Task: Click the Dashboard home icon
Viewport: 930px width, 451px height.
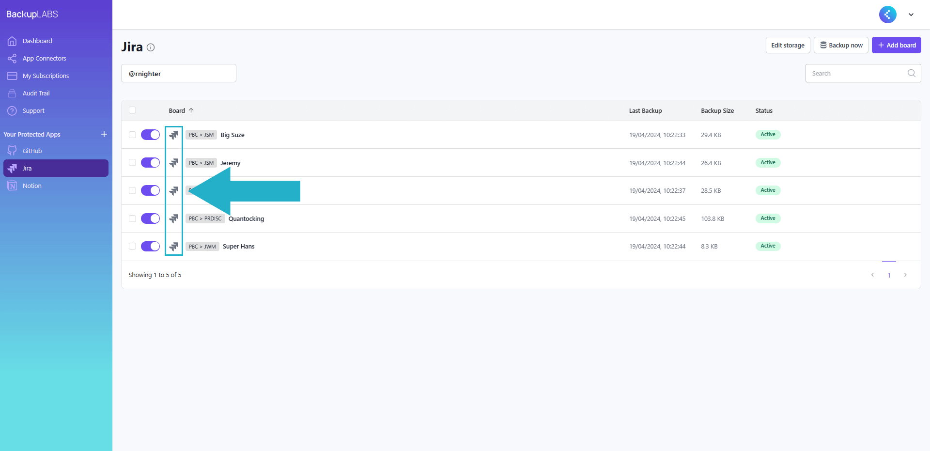Action: coord(12,41)
